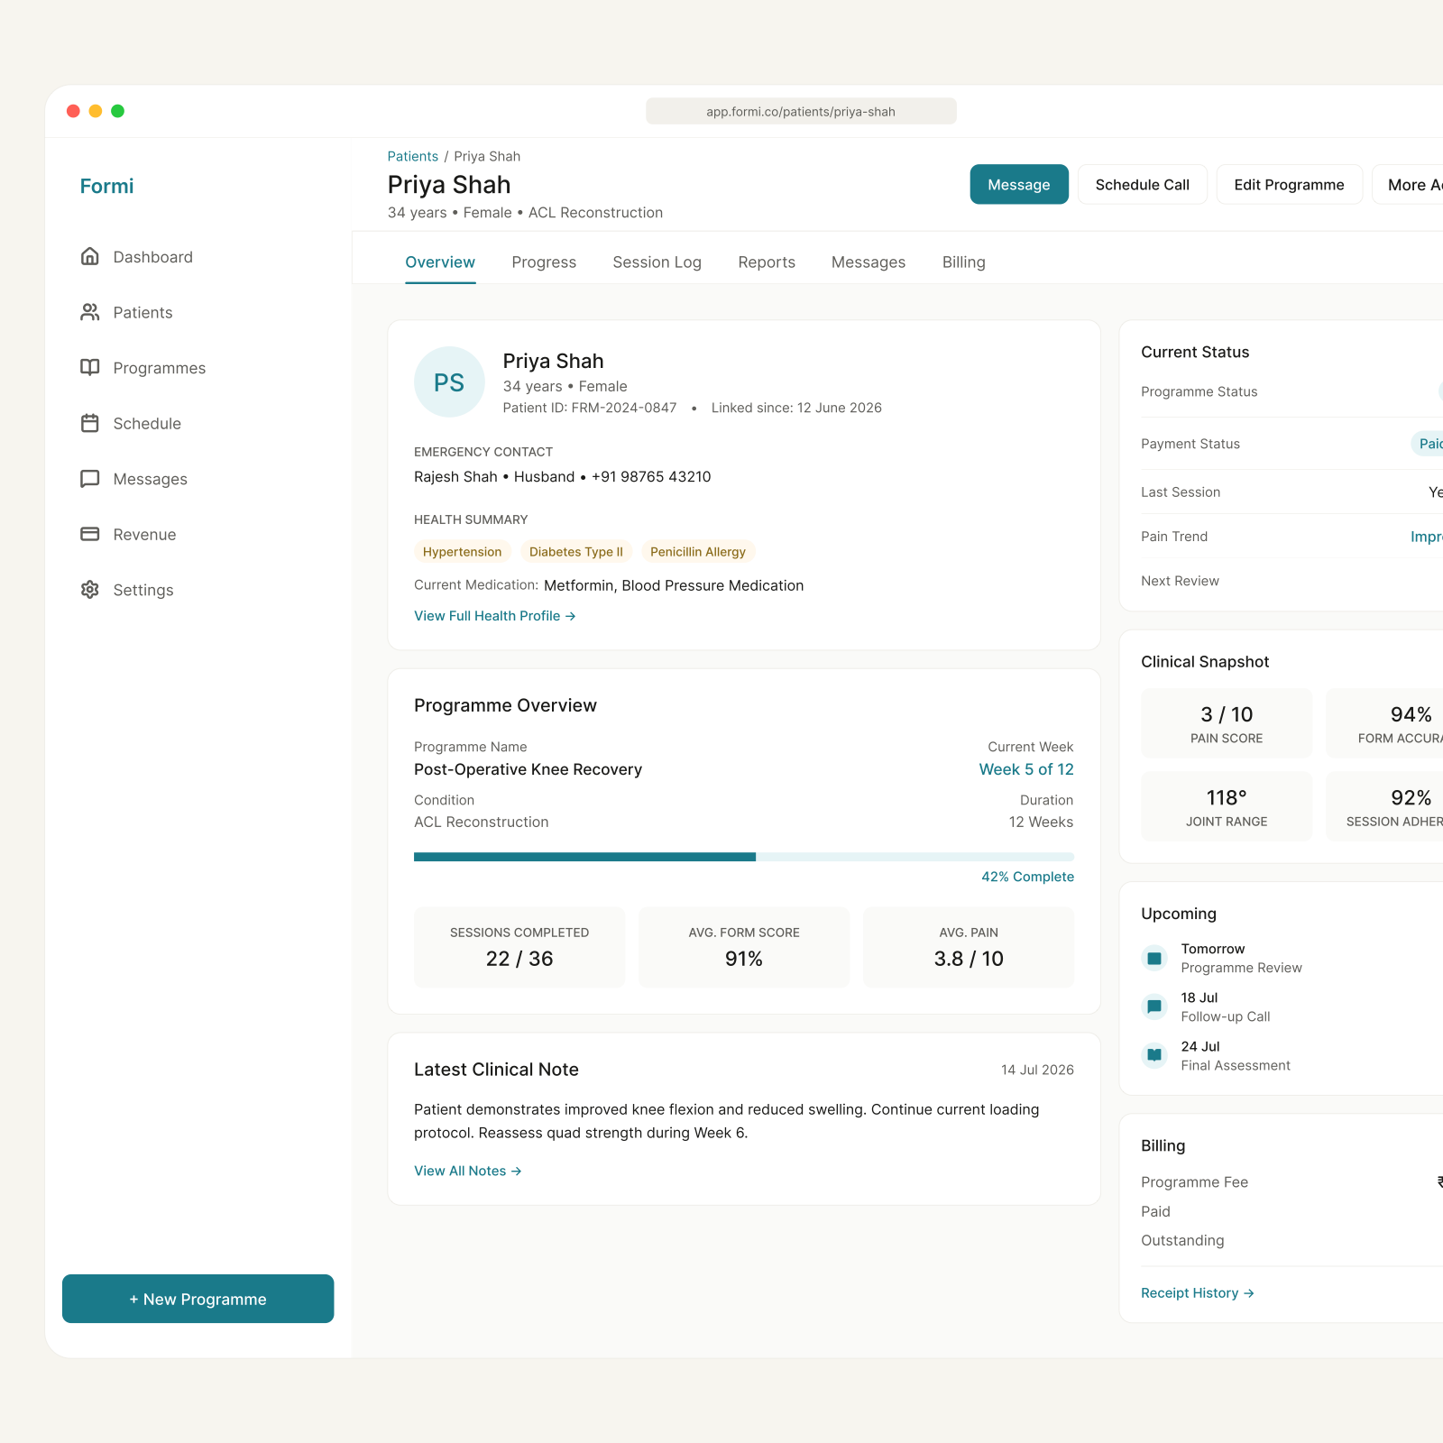Click the Messages chat bubble icon

point(90,479)
